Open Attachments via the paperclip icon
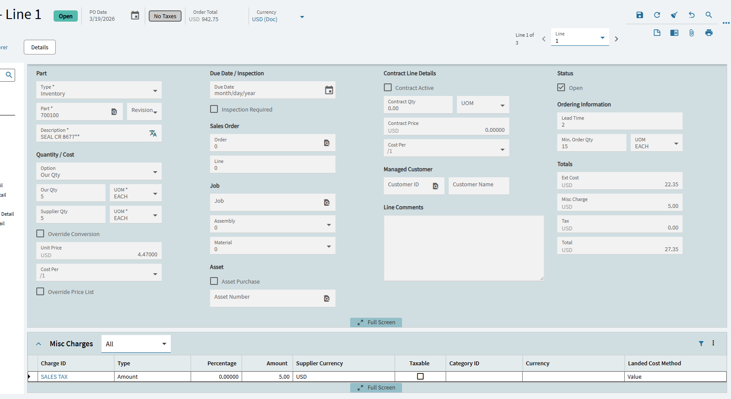The height and width of the screenshot is (399, 731). click(x=692, y=33)
